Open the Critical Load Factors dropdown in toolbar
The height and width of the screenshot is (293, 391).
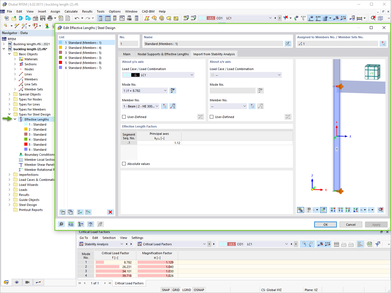(x=171, y=244)
